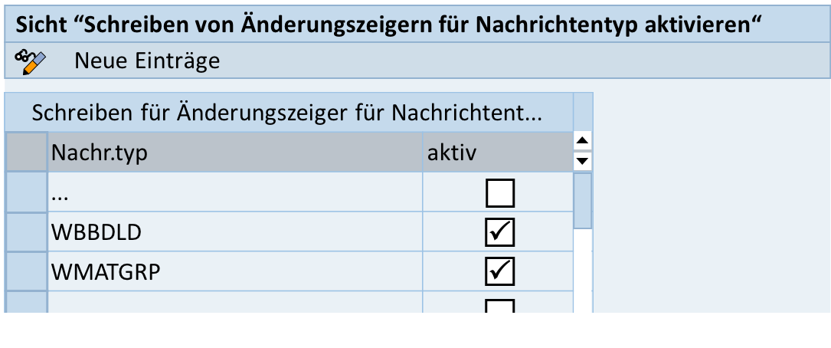Click the table's vertical scrollbar thumb
Image resolution: width=831 pixels, height=348 pixels.
pos(583,200)
